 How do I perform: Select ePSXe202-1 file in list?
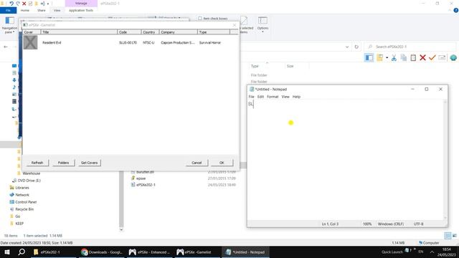[146, 185]
